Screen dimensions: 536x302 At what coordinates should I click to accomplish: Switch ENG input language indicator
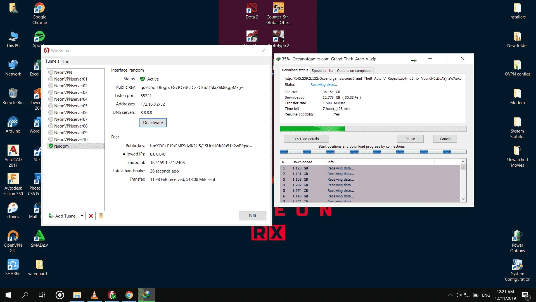tap(486, 295)
